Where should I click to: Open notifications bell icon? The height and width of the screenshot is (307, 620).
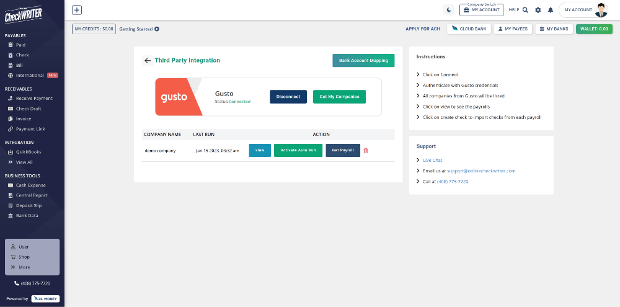pos(550,10)
